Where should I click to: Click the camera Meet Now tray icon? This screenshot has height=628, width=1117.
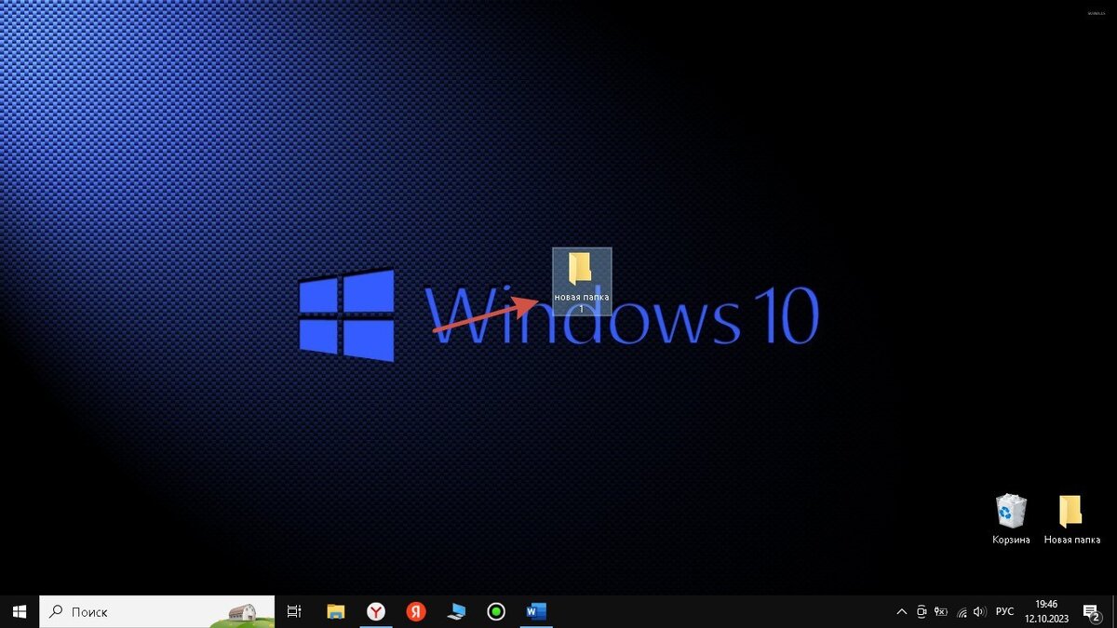point(922,611)
